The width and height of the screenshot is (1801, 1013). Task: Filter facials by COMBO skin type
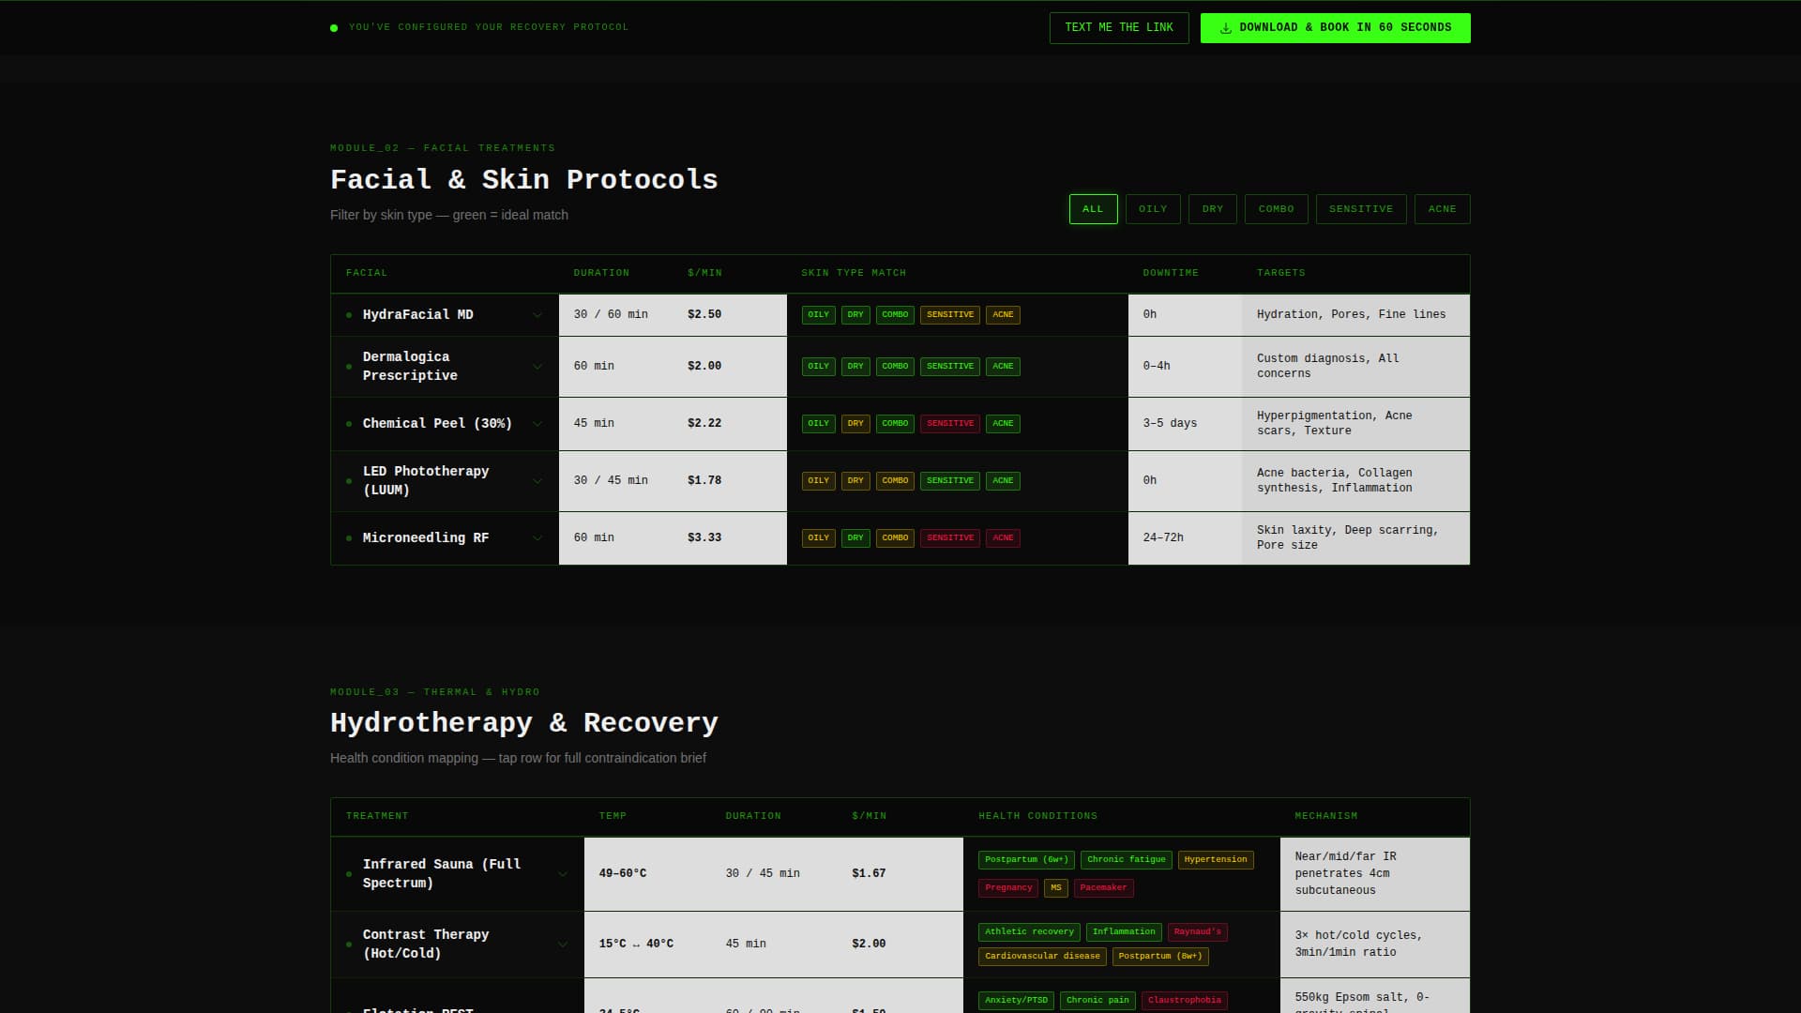1277,209
